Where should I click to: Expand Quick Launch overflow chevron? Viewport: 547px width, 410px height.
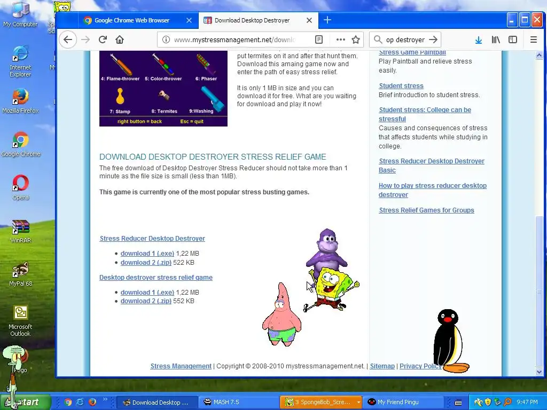point(105,399)
